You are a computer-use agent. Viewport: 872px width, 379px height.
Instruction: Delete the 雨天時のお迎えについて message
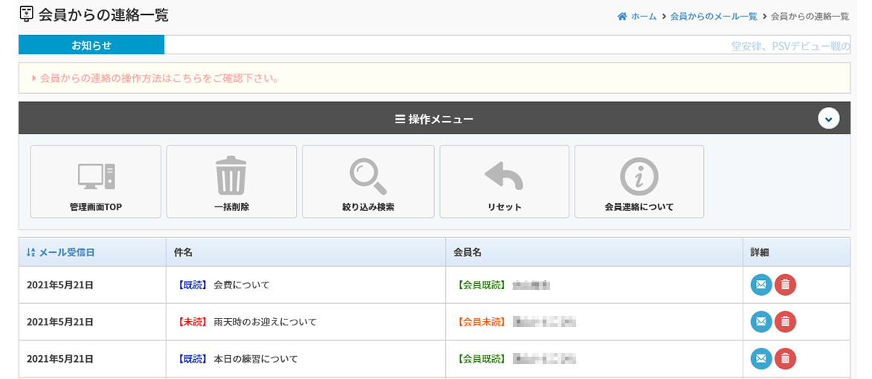(x=785, y=322)
